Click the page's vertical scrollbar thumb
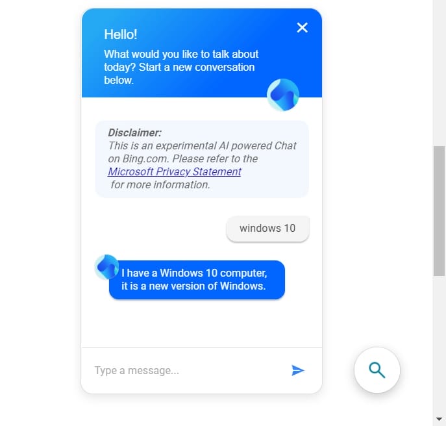 439,211
